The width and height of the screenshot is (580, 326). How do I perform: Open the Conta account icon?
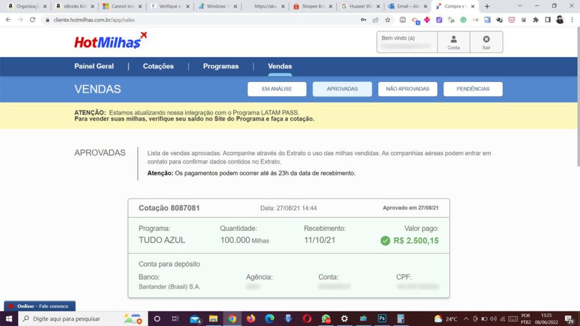tap(454, 42)
